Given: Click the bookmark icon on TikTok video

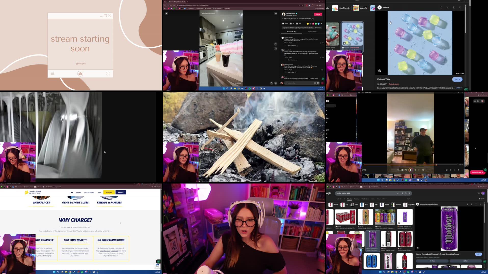Looking at the screenshot, I should point(297,24).
